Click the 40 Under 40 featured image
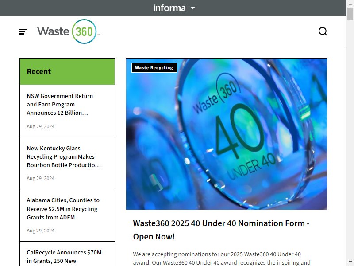The image size is (354, 266). (227, 134)
